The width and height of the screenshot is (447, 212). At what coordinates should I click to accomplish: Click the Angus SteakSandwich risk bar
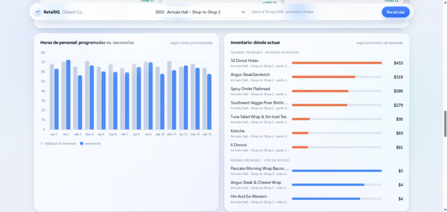[337, 77]
